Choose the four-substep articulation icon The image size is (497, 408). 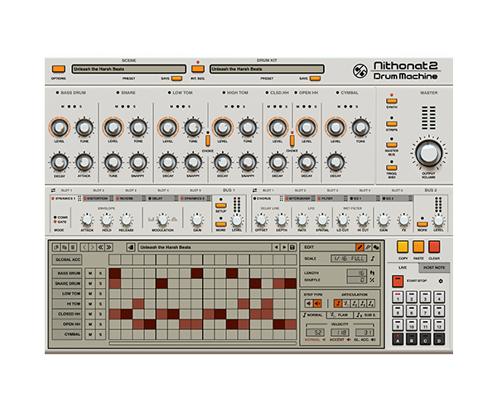point(371,304)
